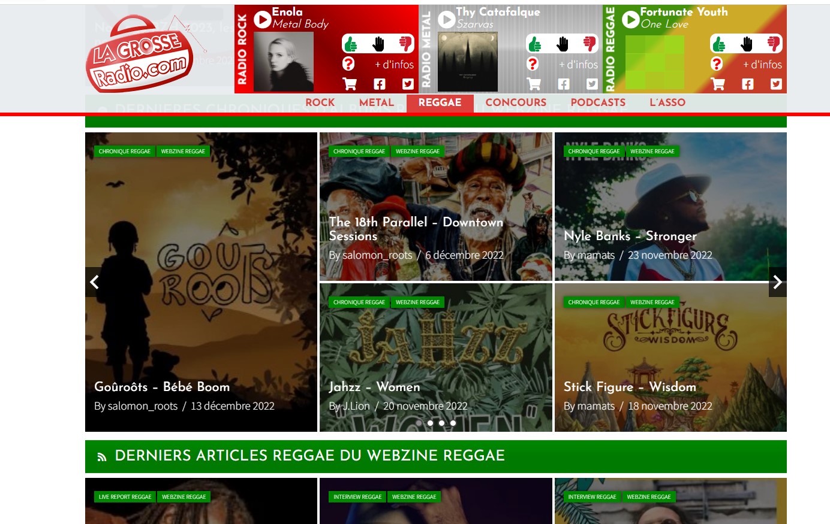This screenshot has width=830, height=524.
Task: Click Enola Metal Body album cover
Action: click(x=284, y=62)
